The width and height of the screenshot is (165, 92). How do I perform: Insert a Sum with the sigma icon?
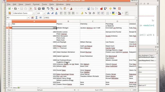[37, 18]
